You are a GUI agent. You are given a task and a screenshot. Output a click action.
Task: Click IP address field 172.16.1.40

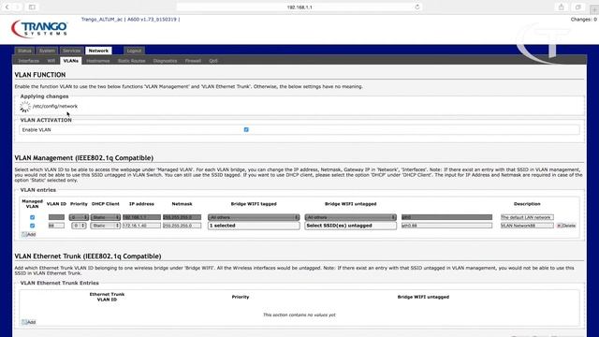click(141, 226)
